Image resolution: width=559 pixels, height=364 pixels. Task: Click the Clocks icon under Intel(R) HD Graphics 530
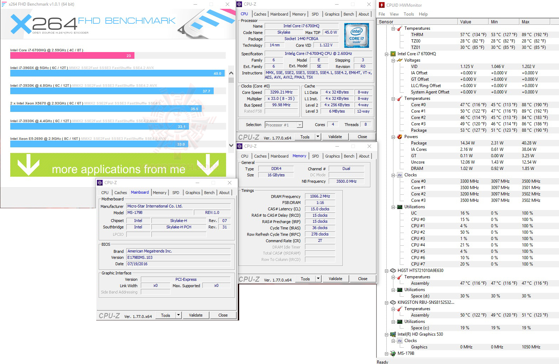[399, 341]
